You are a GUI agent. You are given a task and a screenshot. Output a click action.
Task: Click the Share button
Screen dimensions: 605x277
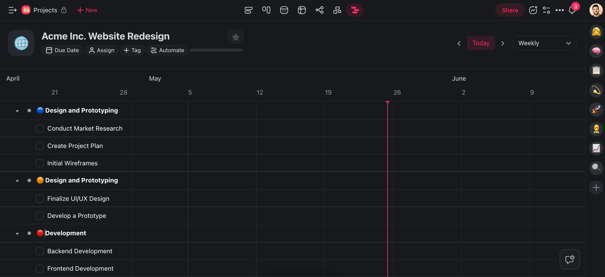[x=510, y=10]
